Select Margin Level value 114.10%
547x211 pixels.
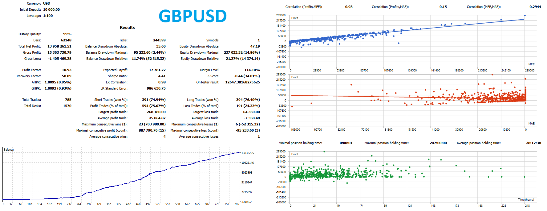[252, 70]
